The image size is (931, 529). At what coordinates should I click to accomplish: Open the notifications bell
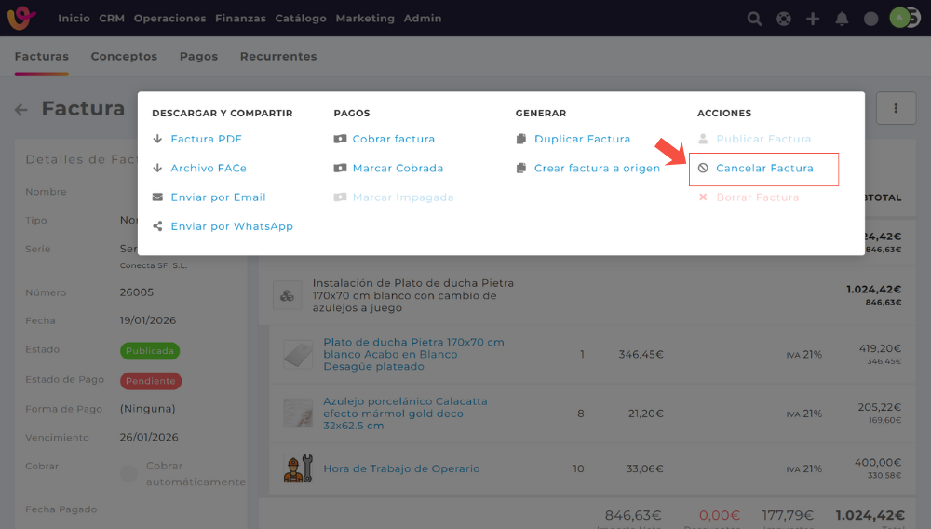coord(842,19)
